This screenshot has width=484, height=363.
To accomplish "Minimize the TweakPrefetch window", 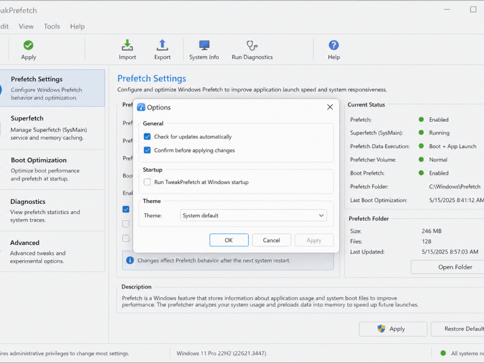I will 447,10.
